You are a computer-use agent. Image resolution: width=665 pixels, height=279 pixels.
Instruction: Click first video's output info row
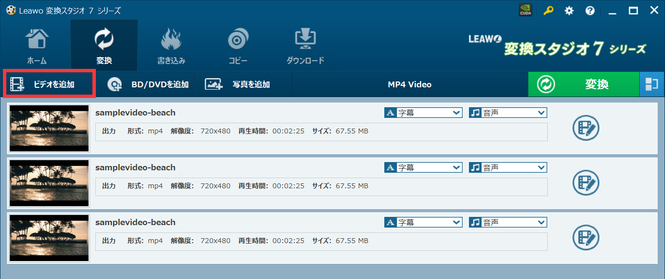coord(321,131)
